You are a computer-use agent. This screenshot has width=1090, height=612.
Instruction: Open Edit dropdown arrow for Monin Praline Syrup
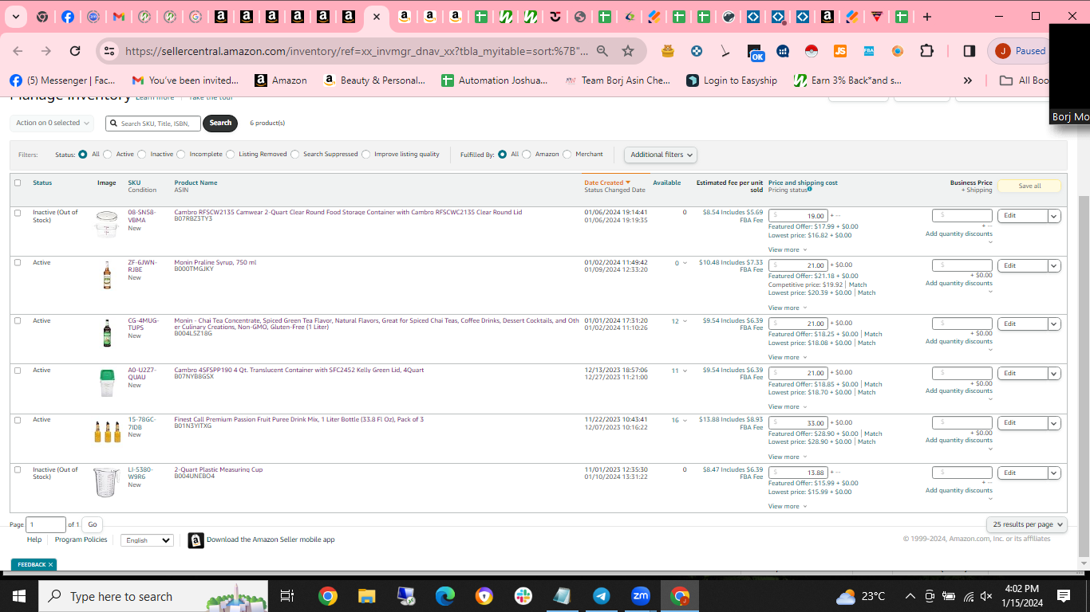click(1054, 265)
